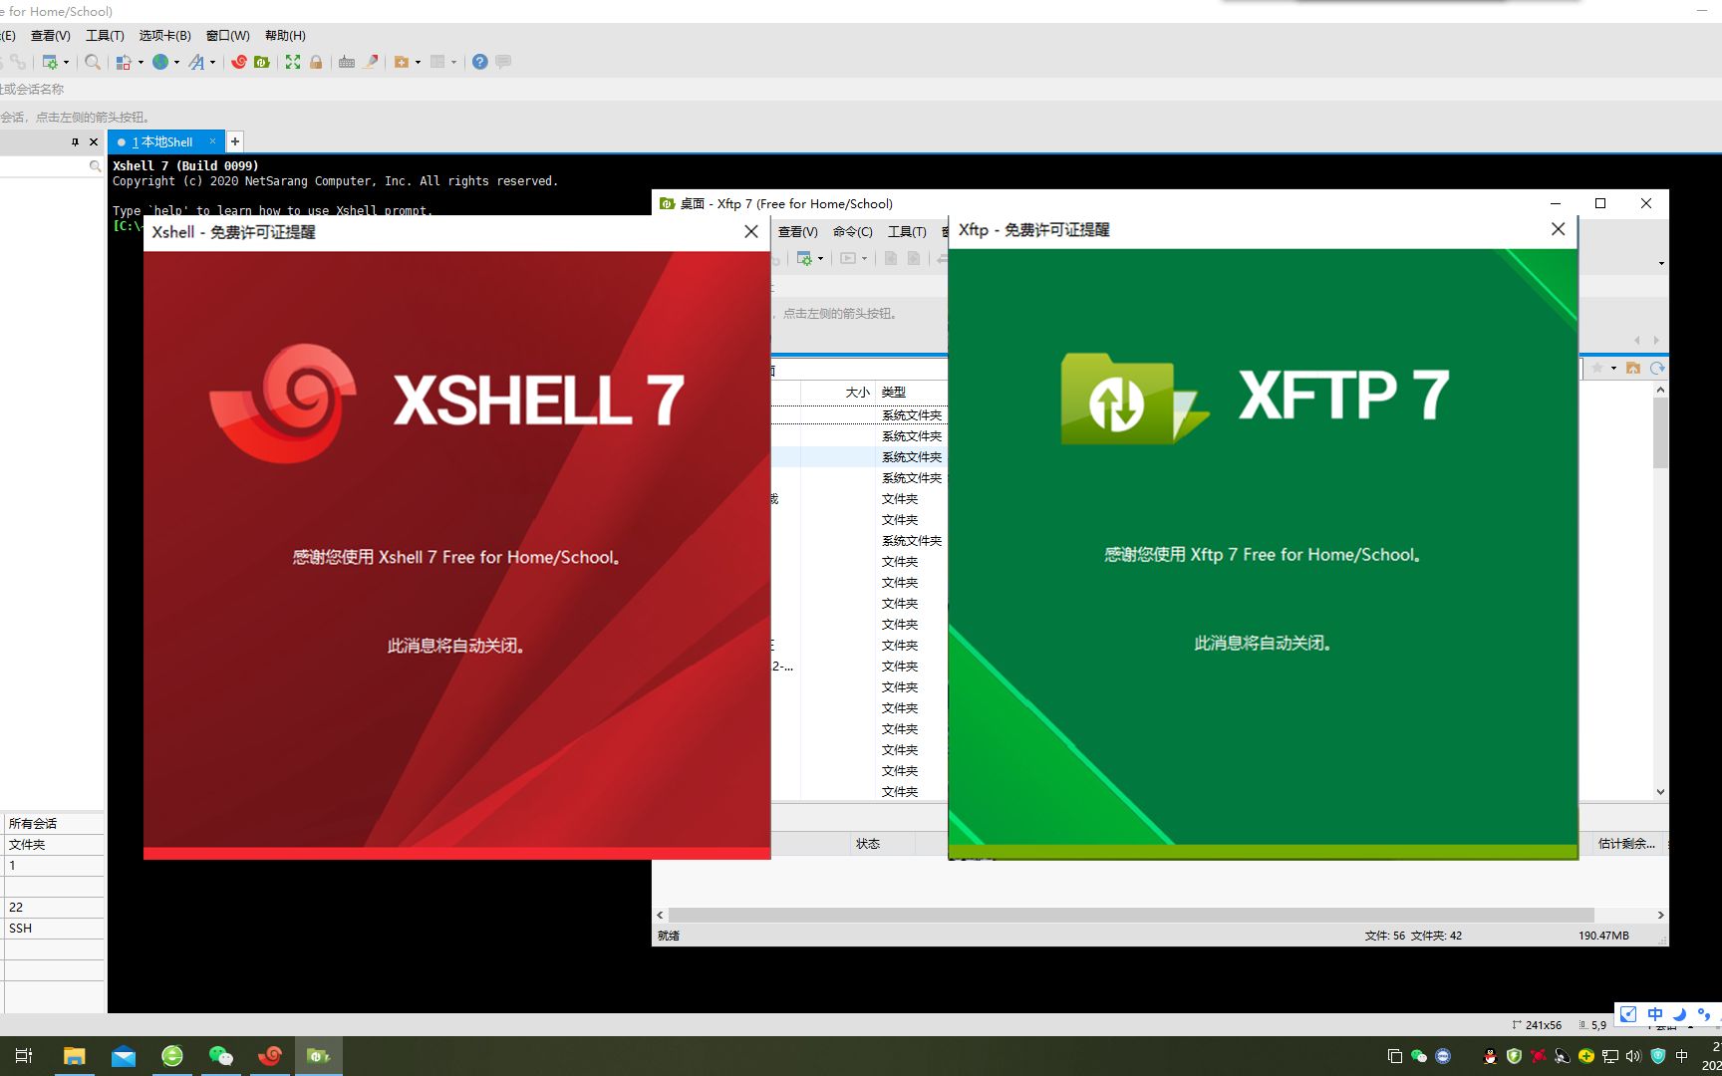Click the search icon in session manager panel
1722x1076 pixels.
pyautogui.click(x=95, y=166)
